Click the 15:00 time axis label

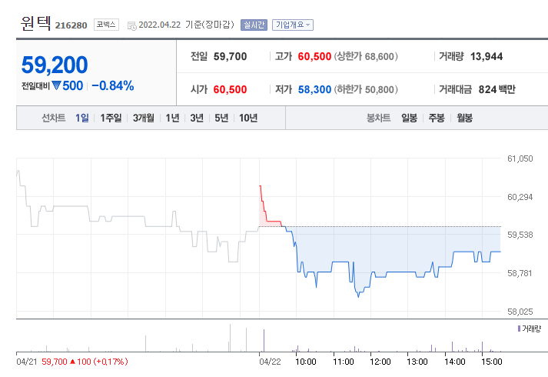[x=492, y=362]
